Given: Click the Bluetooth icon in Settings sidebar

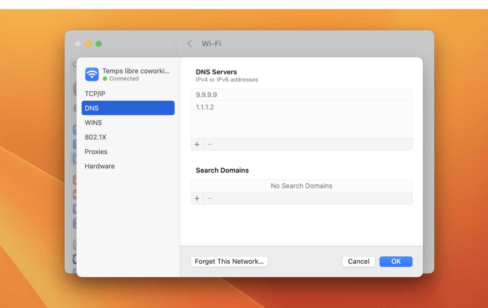Looking at the screenshot, I should [75, 144].
